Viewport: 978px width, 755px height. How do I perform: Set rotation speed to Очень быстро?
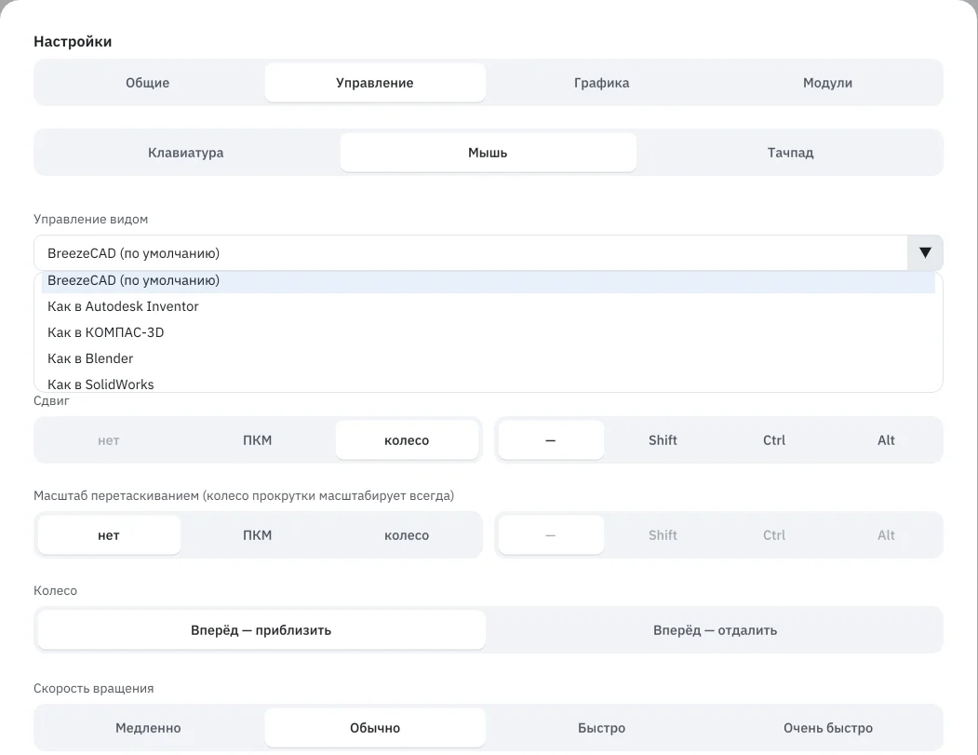pyautogui.click(x=827, y=728)
